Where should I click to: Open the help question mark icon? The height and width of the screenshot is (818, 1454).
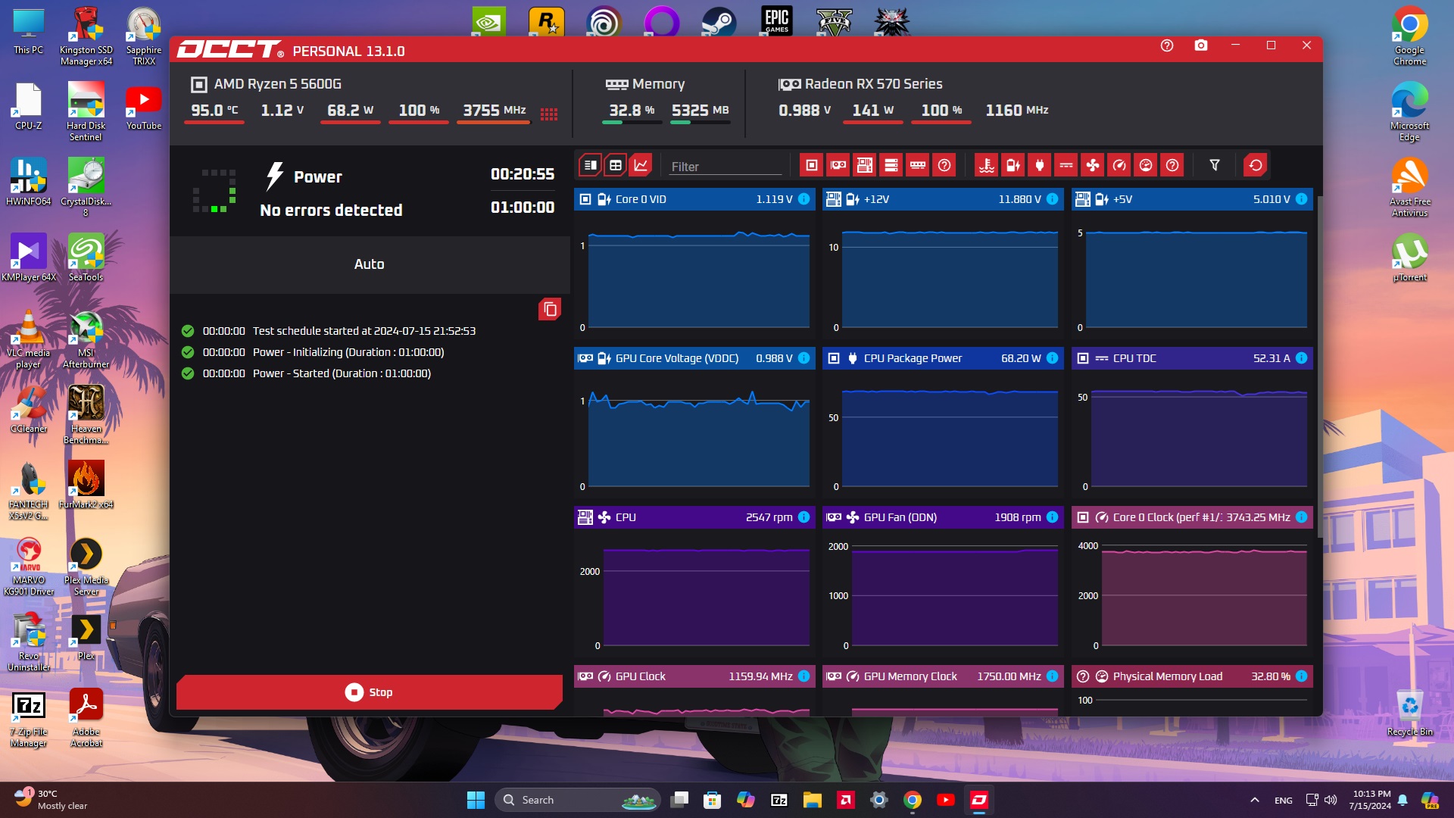coord(1167,45)
